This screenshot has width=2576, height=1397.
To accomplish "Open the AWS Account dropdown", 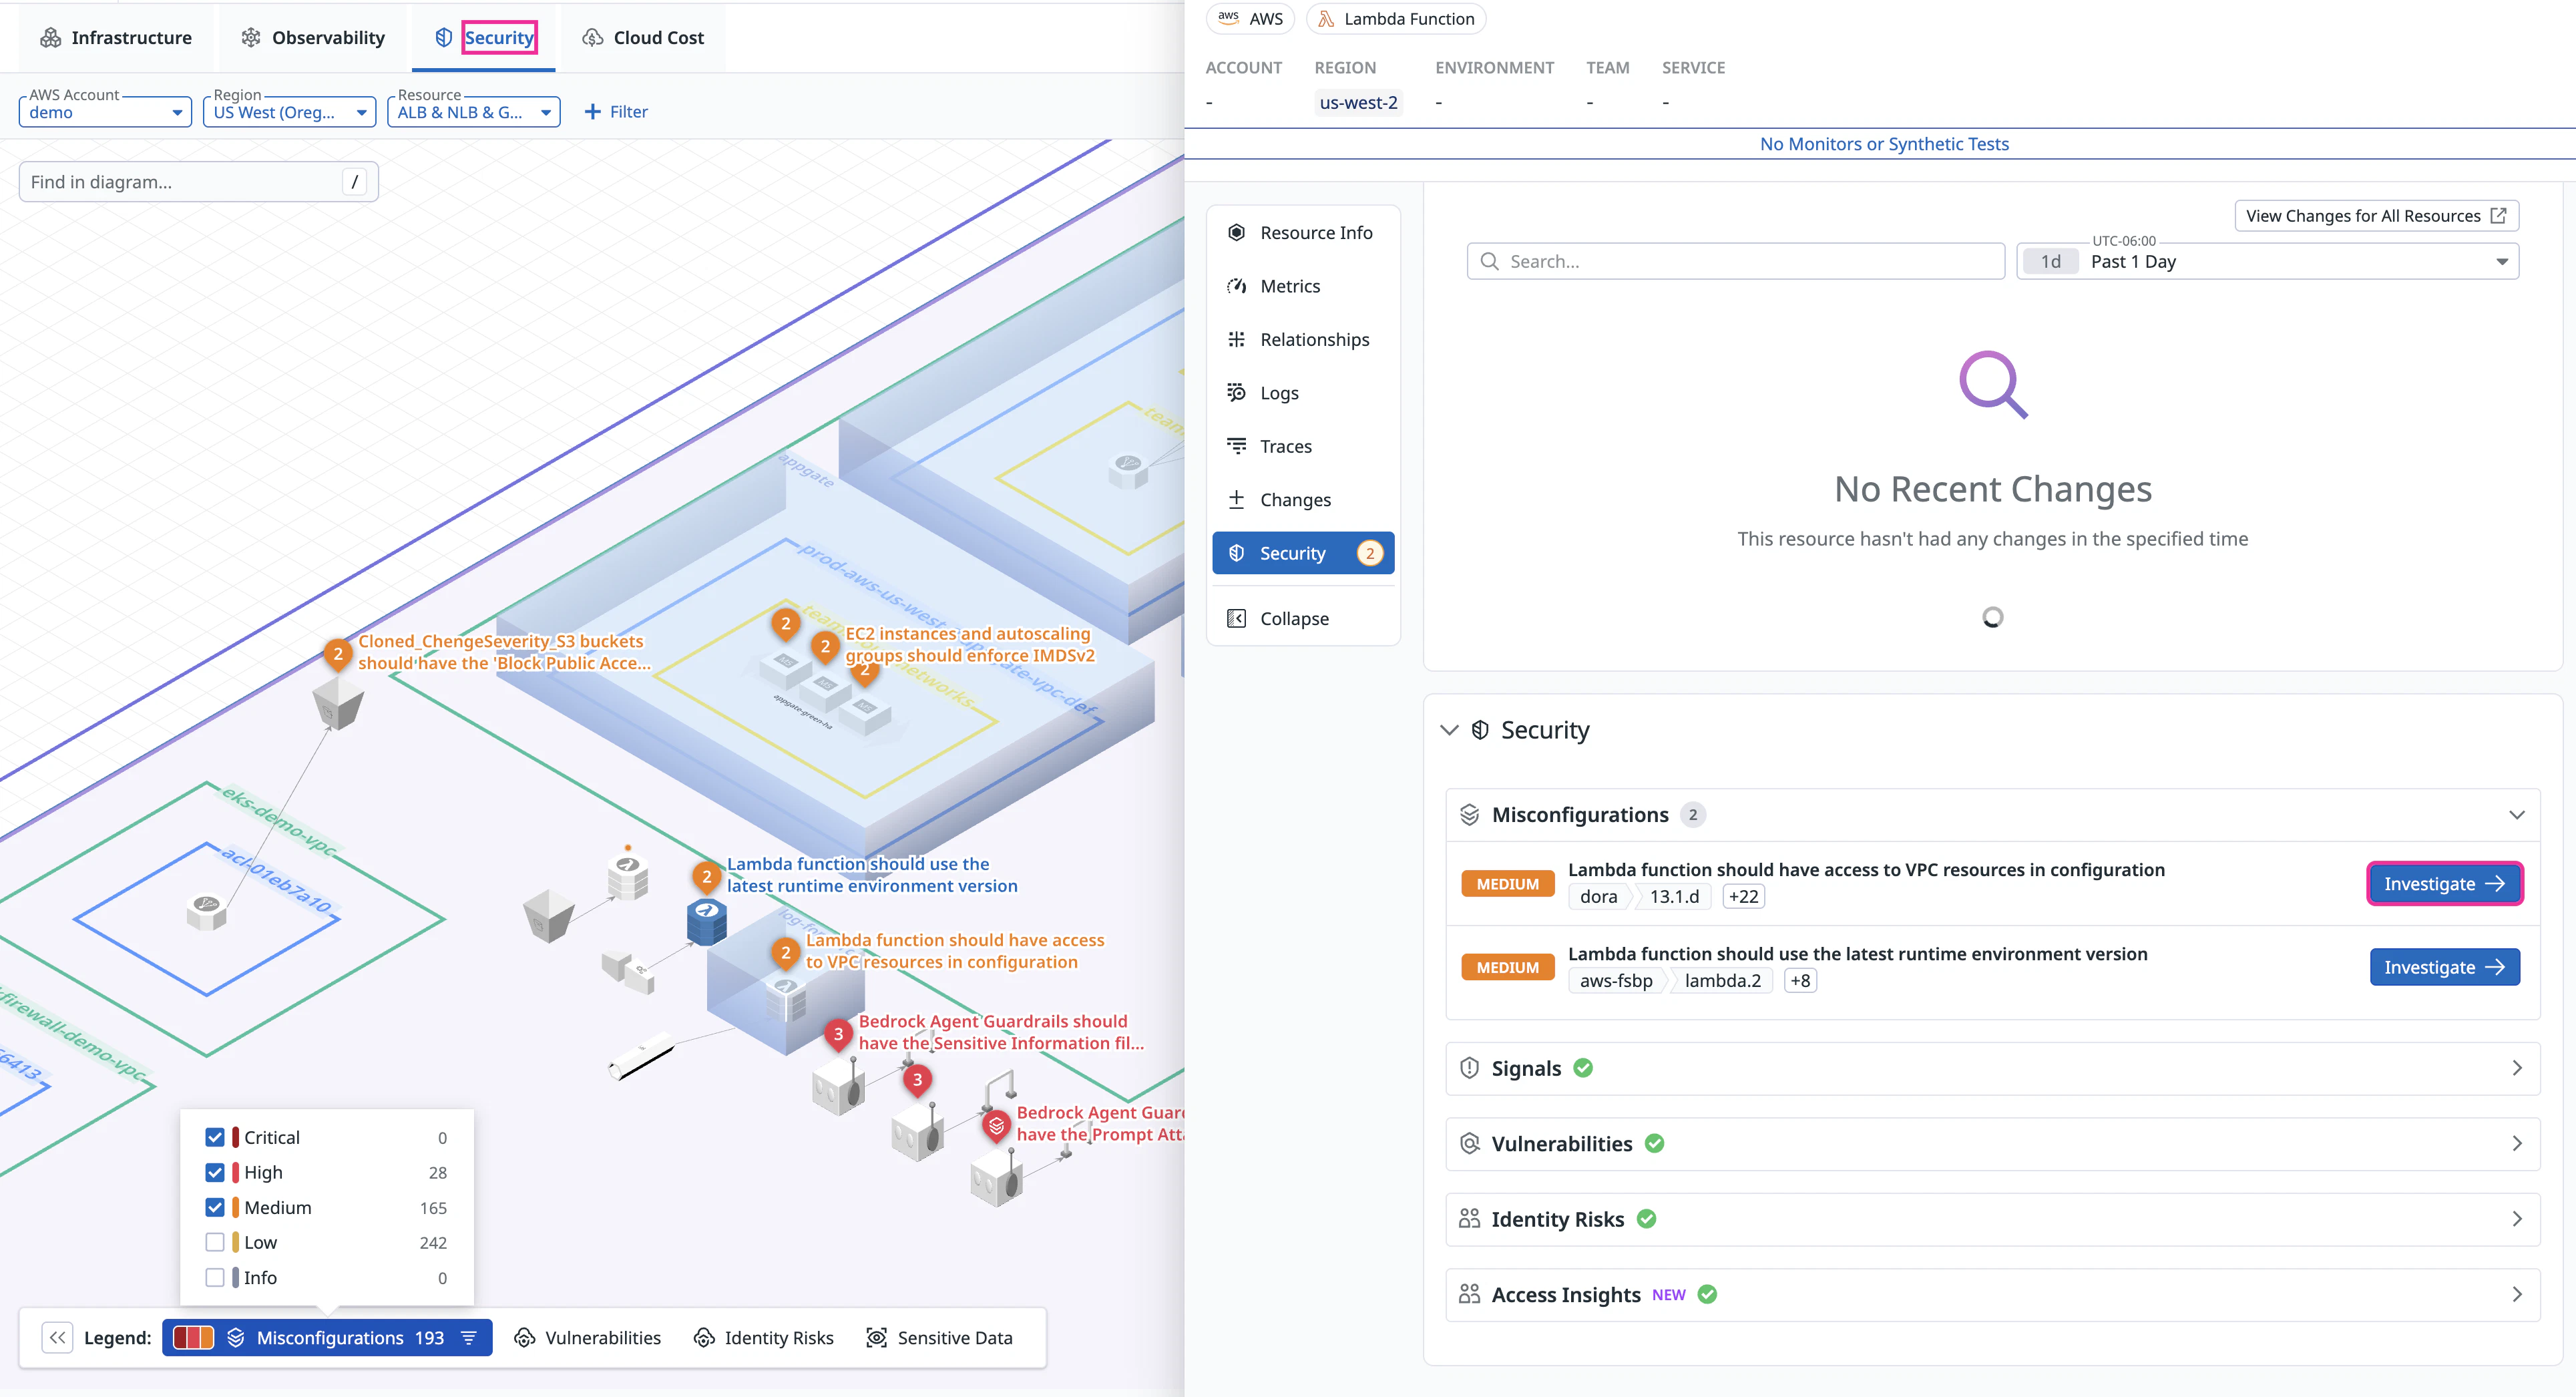I will (x=105, y=112).
